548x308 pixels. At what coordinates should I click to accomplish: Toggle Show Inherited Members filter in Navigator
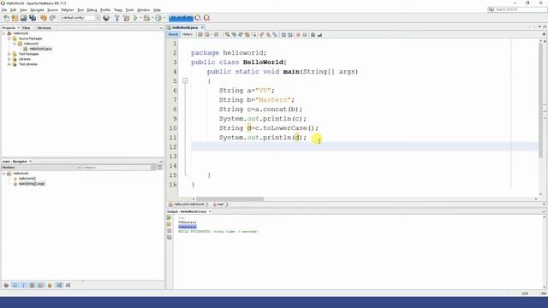(6, 285)
